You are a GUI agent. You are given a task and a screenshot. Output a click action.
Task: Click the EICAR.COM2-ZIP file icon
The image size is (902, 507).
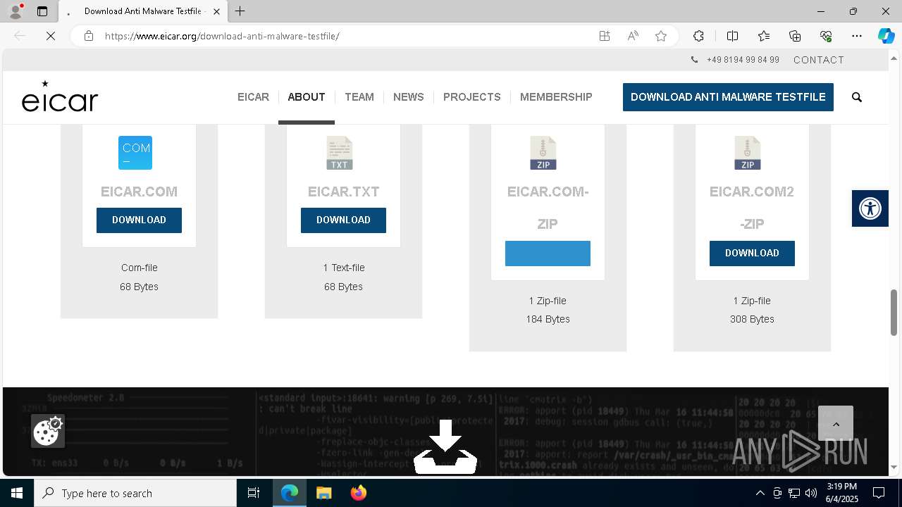(x=748, y=153)
